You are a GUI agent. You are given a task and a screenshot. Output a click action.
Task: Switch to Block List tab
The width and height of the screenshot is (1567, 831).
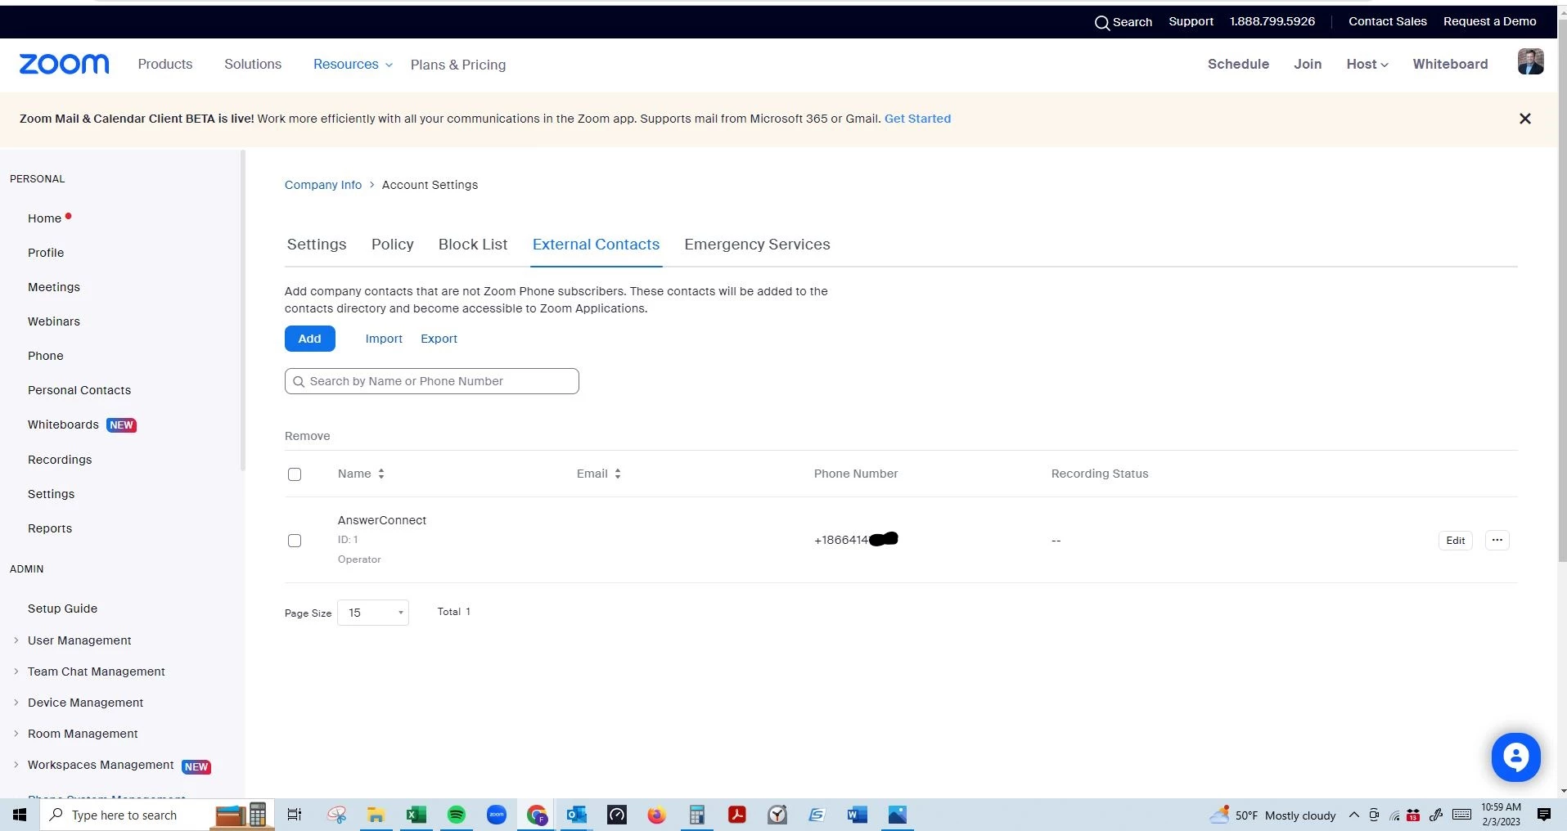tap(473, 245)
